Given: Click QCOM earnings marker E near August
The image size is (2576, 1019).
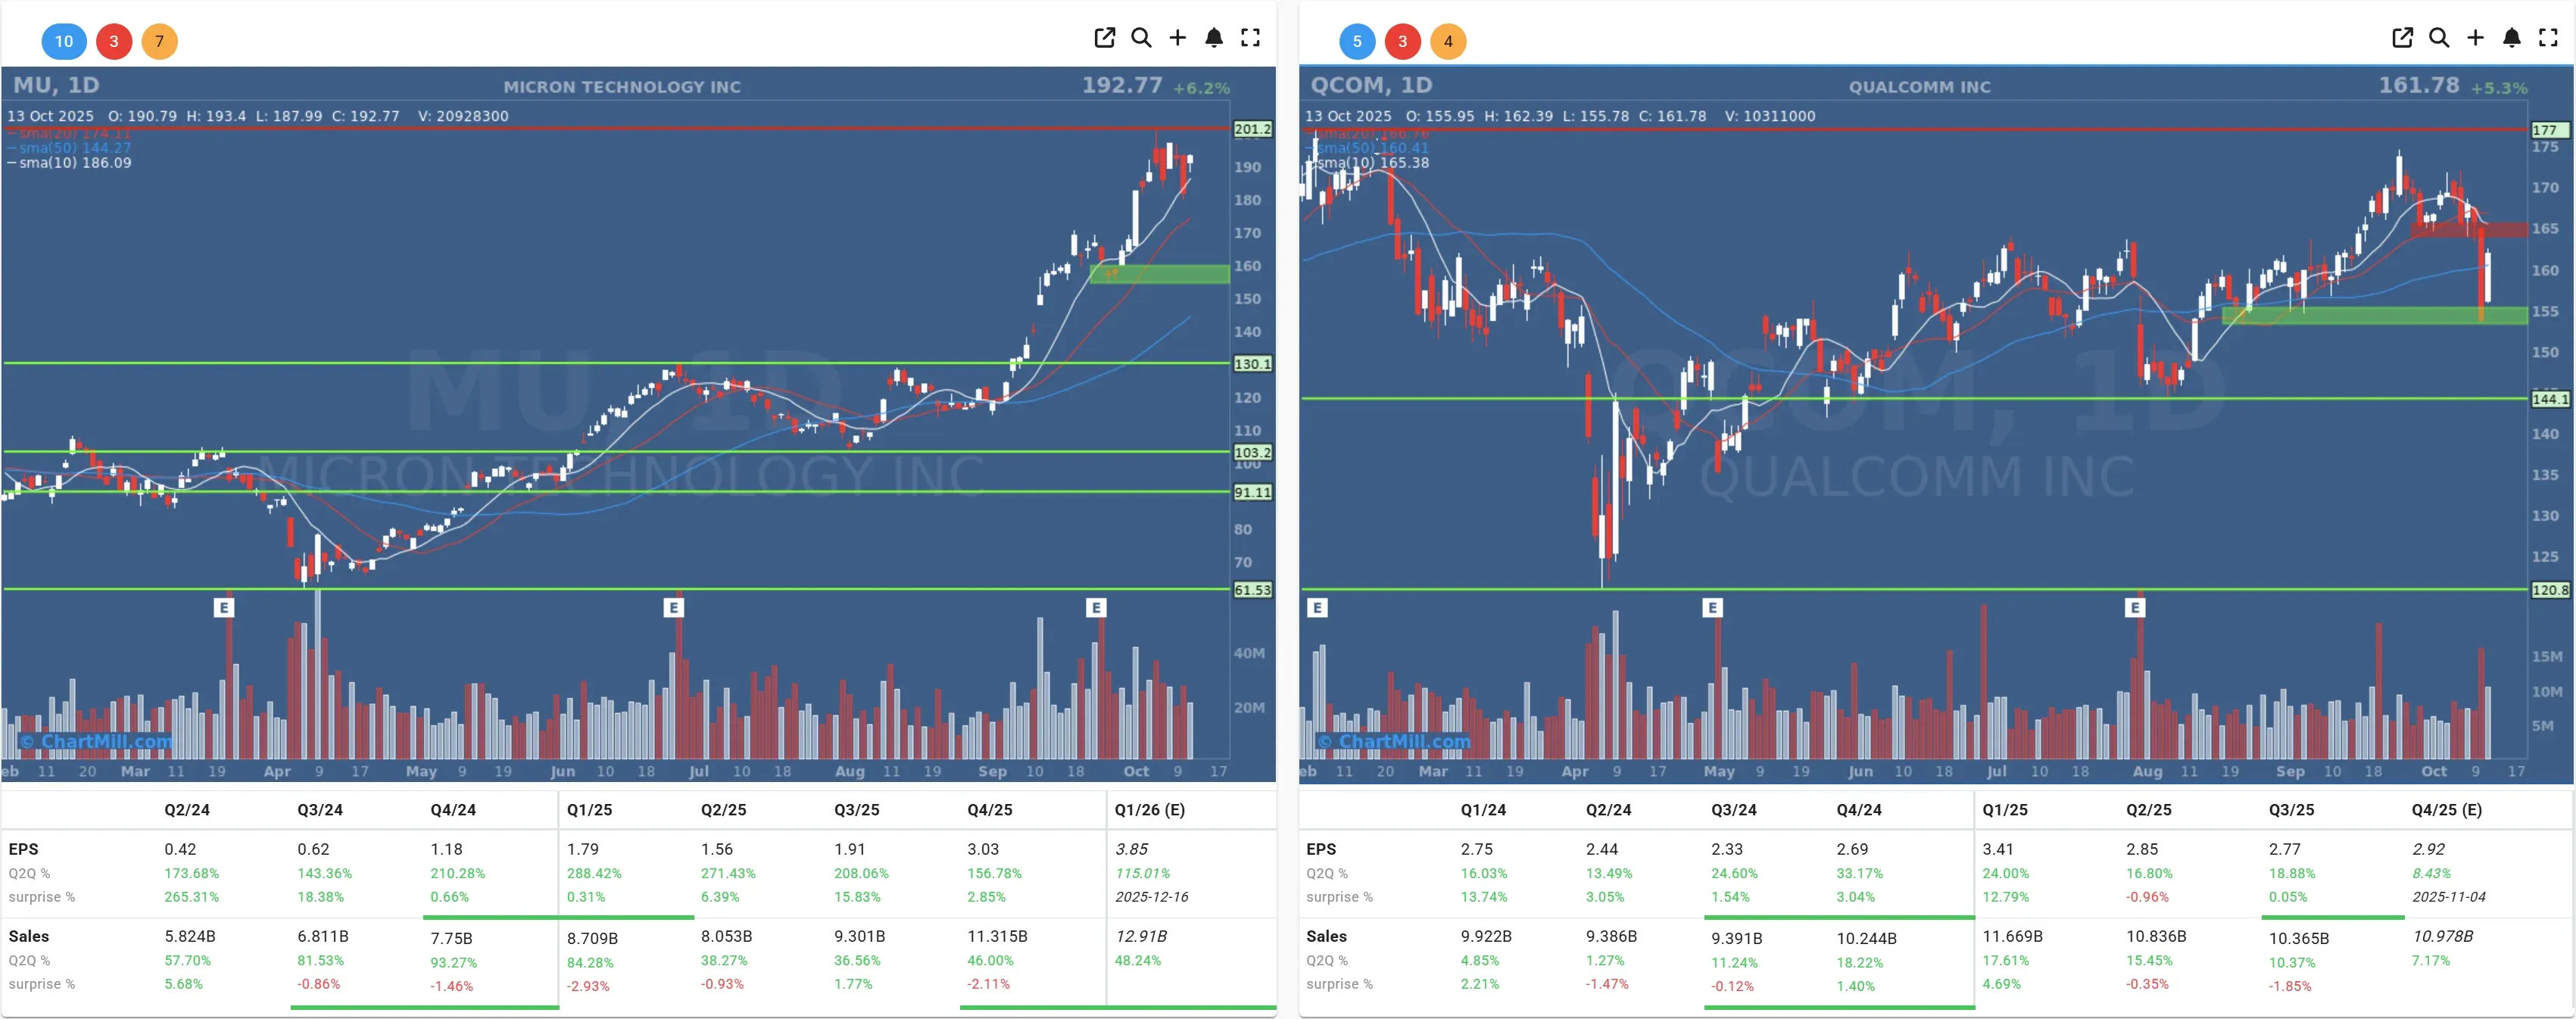Looking at the screenshot, I should [2135, 607].
